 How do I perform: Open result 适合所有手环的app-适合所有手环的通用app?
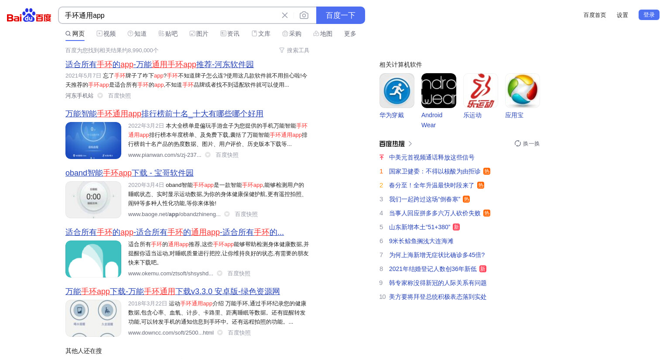(x=174, y=232)
